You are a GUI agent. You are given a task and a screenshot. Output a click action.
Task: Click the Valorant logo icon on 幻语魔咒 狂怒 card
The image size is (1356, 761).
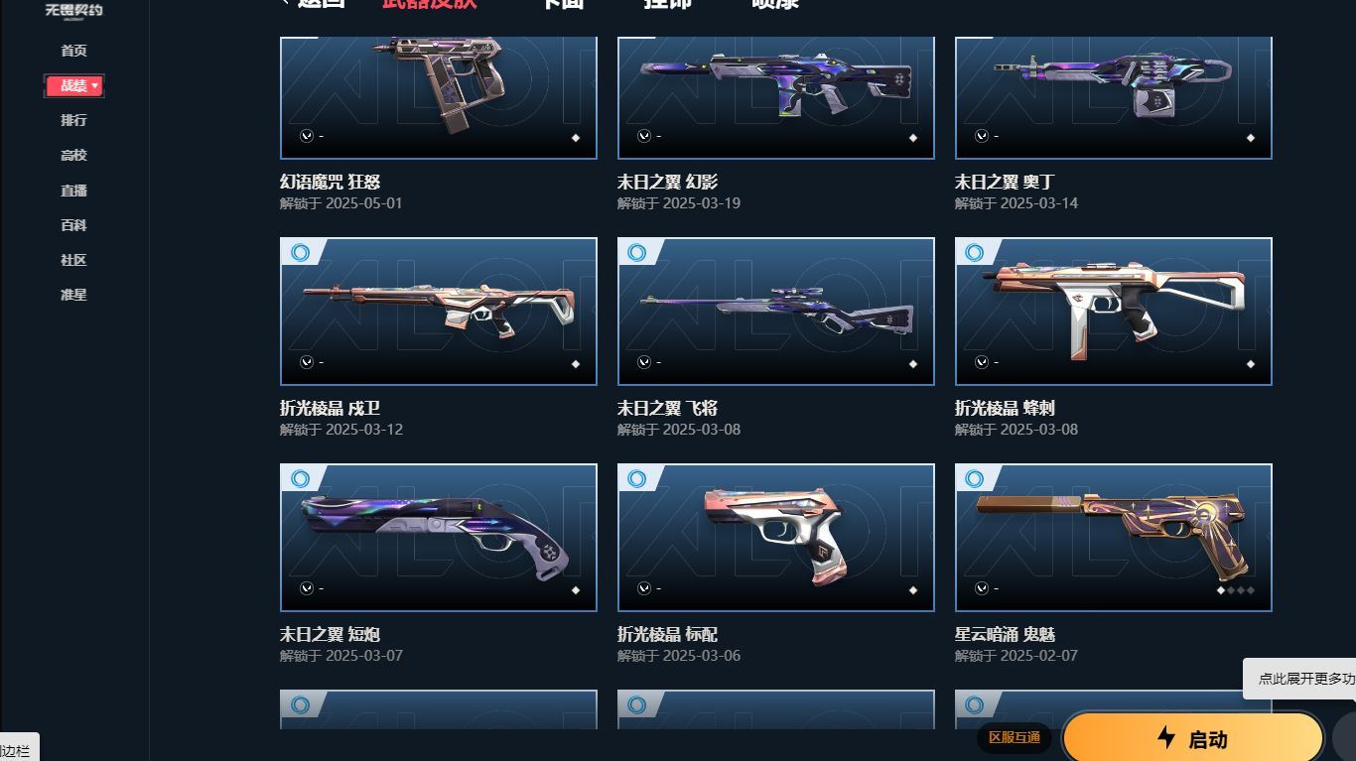(307, 137)
